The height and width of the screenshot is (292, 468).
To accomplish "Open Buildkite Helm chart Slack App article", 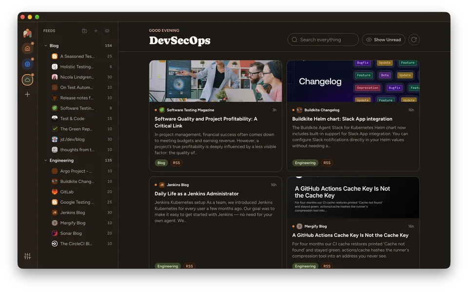I will (342, 119).
